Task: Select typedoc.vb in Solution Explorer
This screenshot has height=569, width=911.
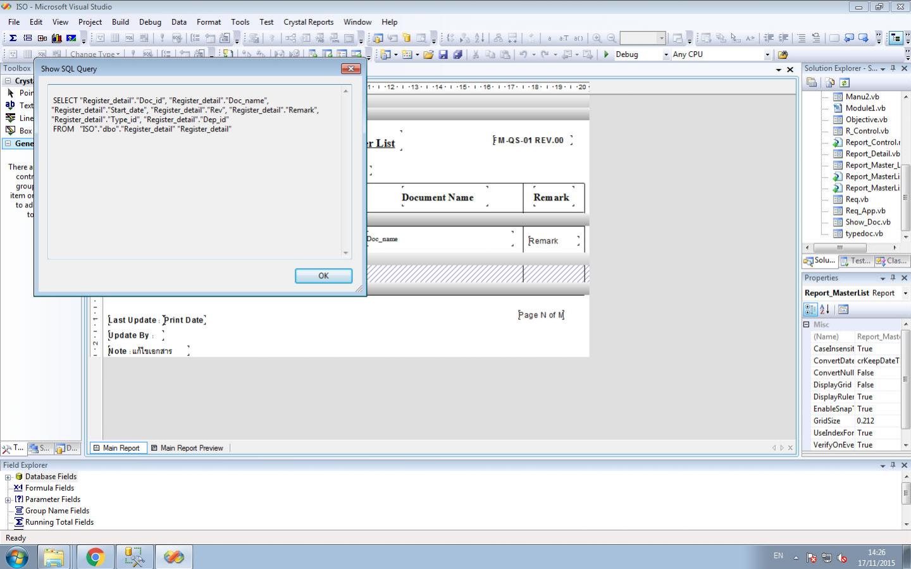Action: click(x=864, y=233)
